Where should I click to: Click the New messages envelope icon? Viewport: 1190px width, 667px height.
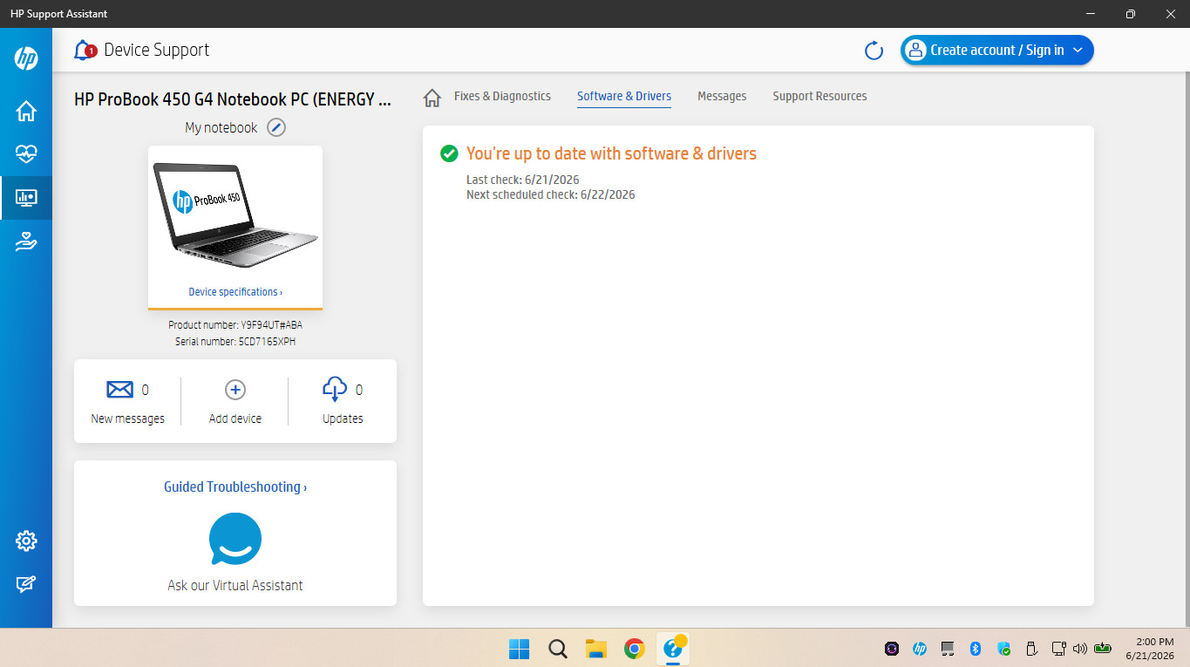click(x=119, y=390)
